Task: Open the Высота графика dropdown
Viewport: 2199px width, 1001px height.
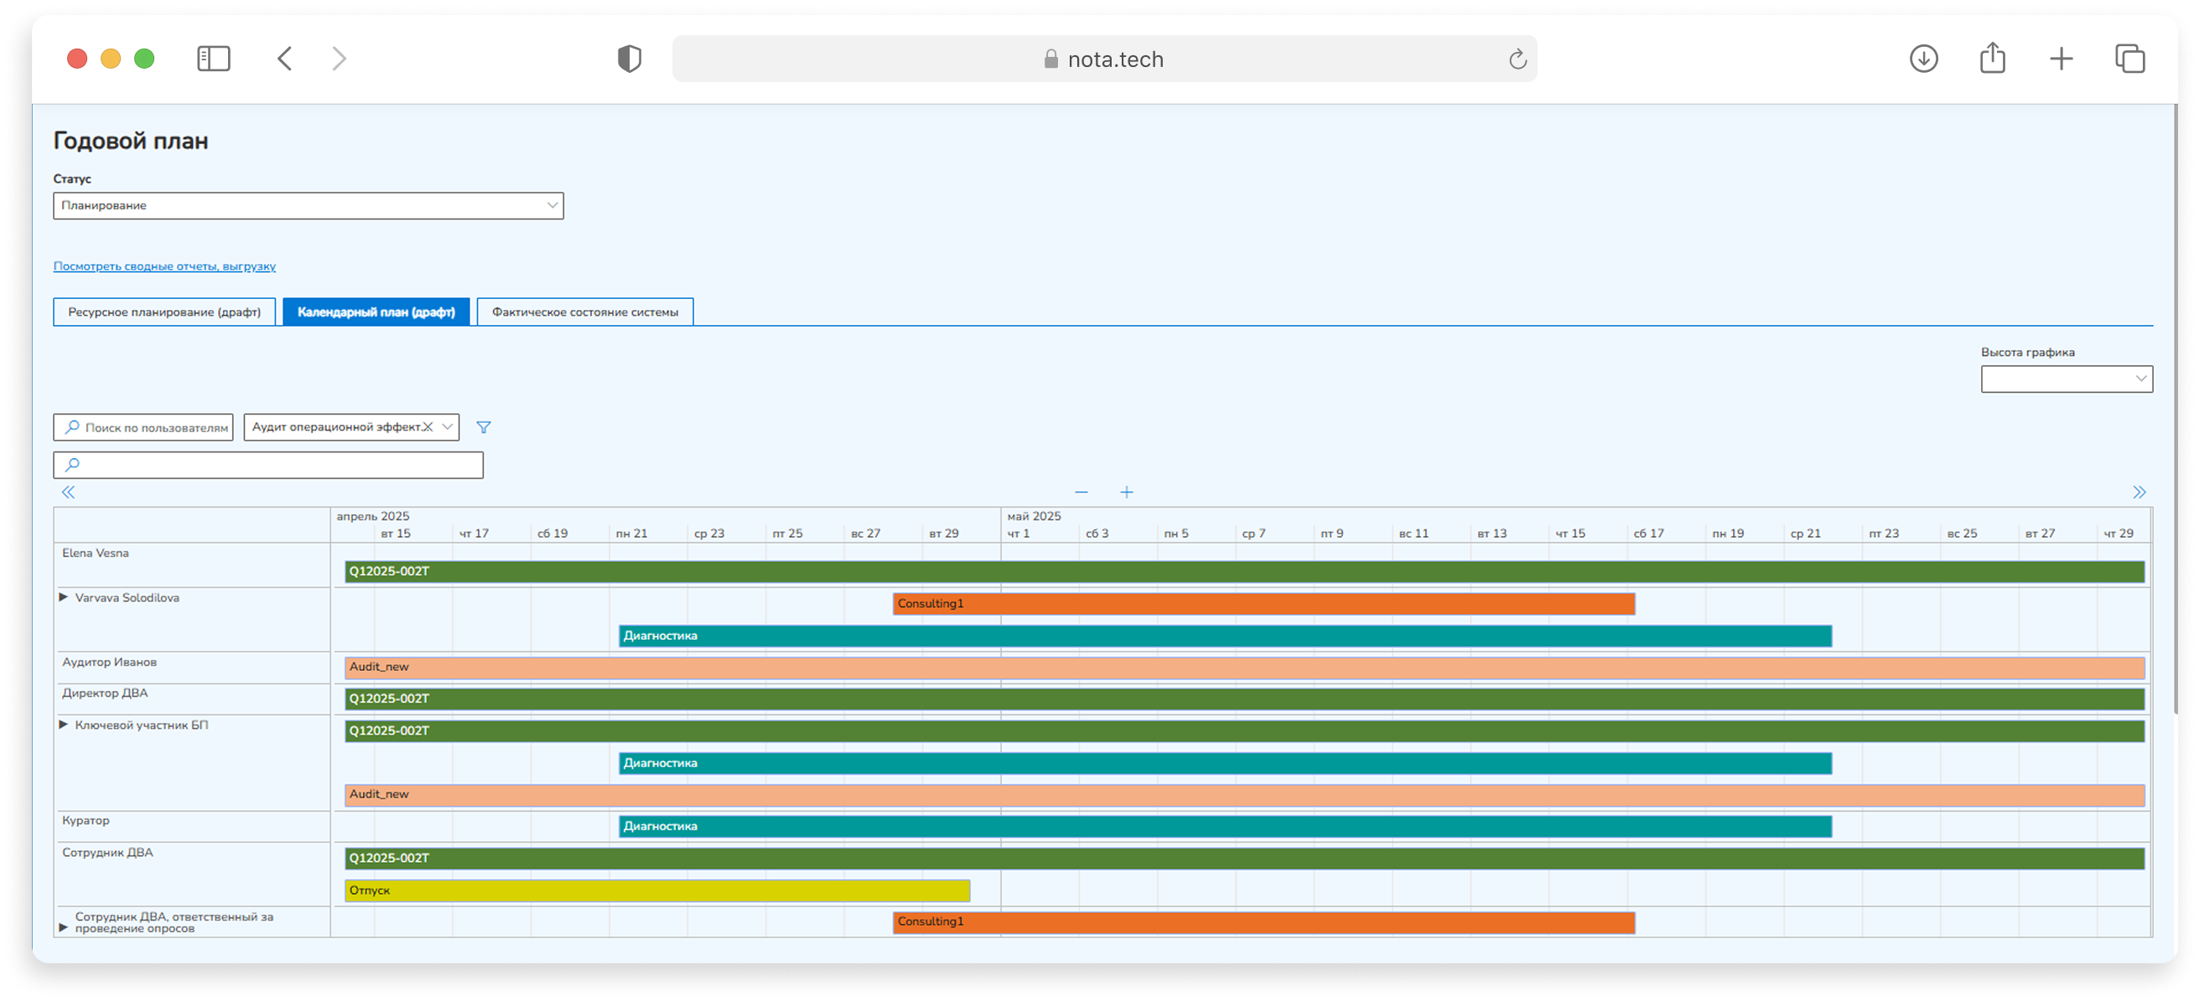Action: pos(2066,379)
